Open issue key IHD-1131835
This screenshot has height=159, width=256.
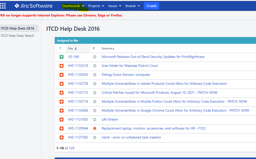pyautogui.click(x=78, y=119)
